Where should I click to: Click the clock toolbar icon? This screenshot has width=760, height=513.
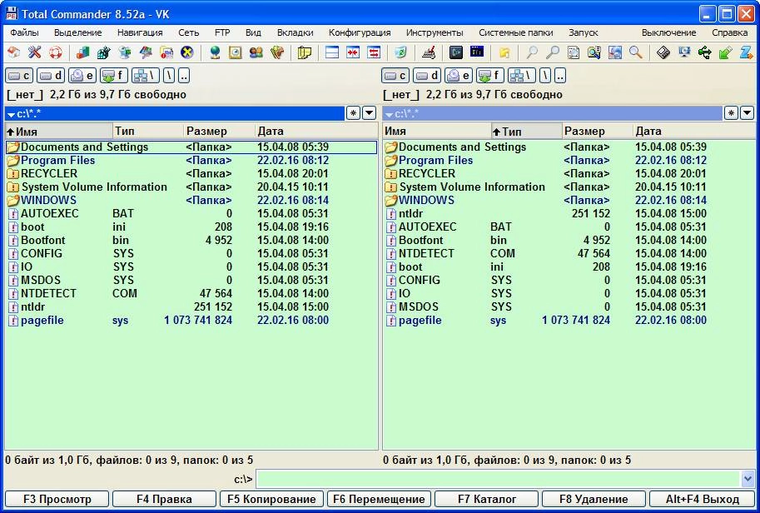pos(235,52)
